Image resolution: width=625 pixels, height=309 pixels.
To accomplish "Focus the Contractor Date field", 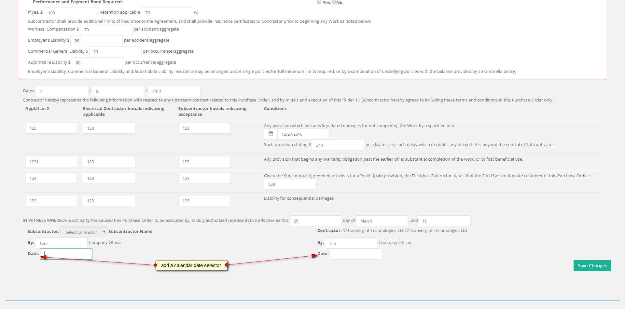I will (x=356, y=254).
